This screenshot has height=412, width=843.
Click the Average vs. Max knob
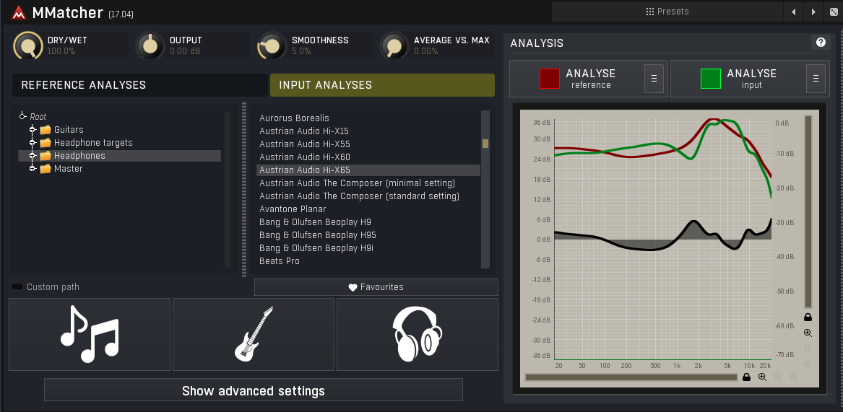point(394,45)
